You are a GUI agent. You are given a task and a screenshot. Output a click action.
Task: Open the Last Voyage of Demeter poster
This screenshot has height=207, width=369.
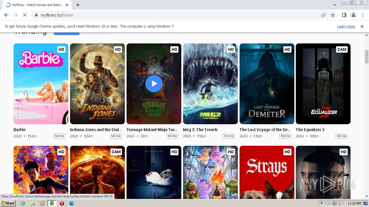[267, 84]
